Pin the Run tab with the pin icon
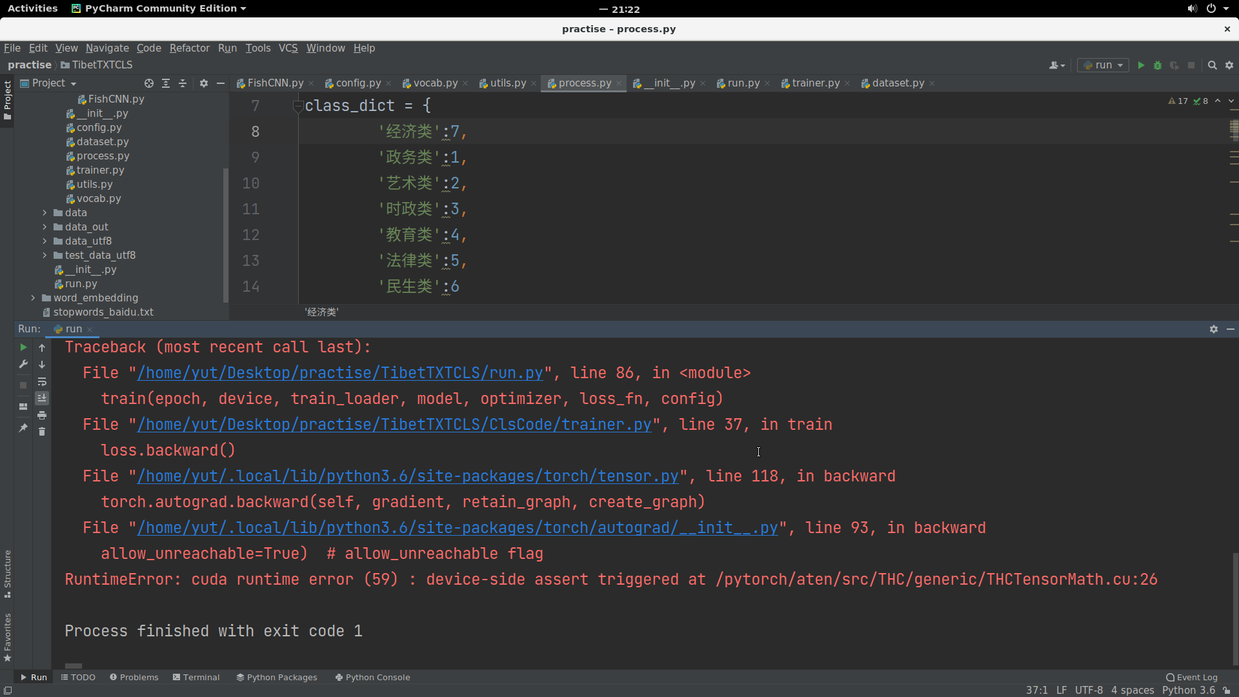Viewport: 1239px width, 697px height. click(x=23, y=428)
